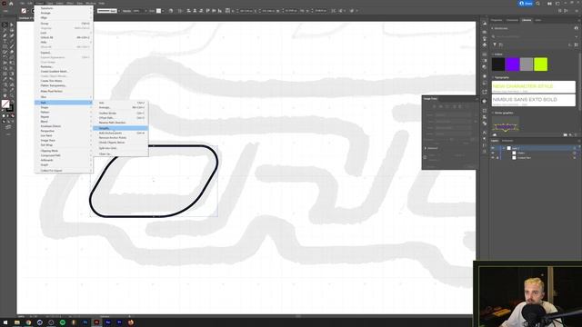The width and height of the screenshot is (582, 327).
Task: Open the Style swatch dropdown
Action: 163,11
